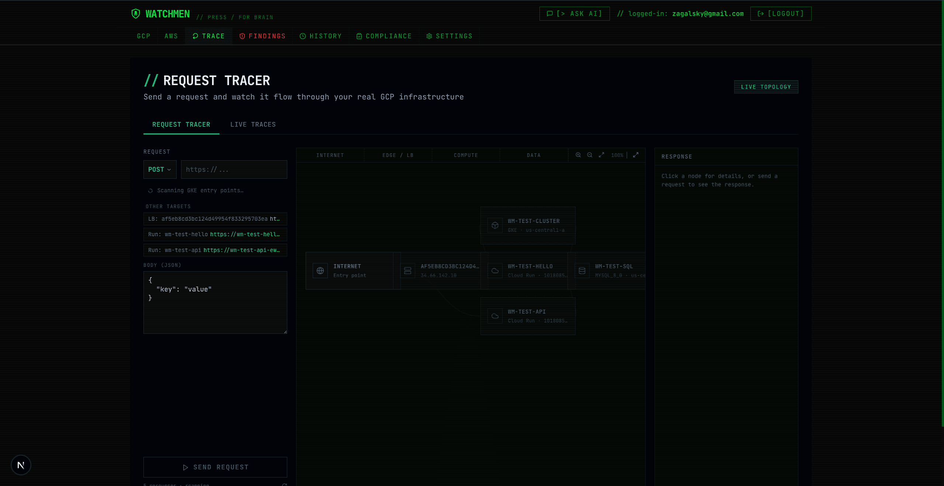Focus the Body (JSON) text area

pos(215,303)
